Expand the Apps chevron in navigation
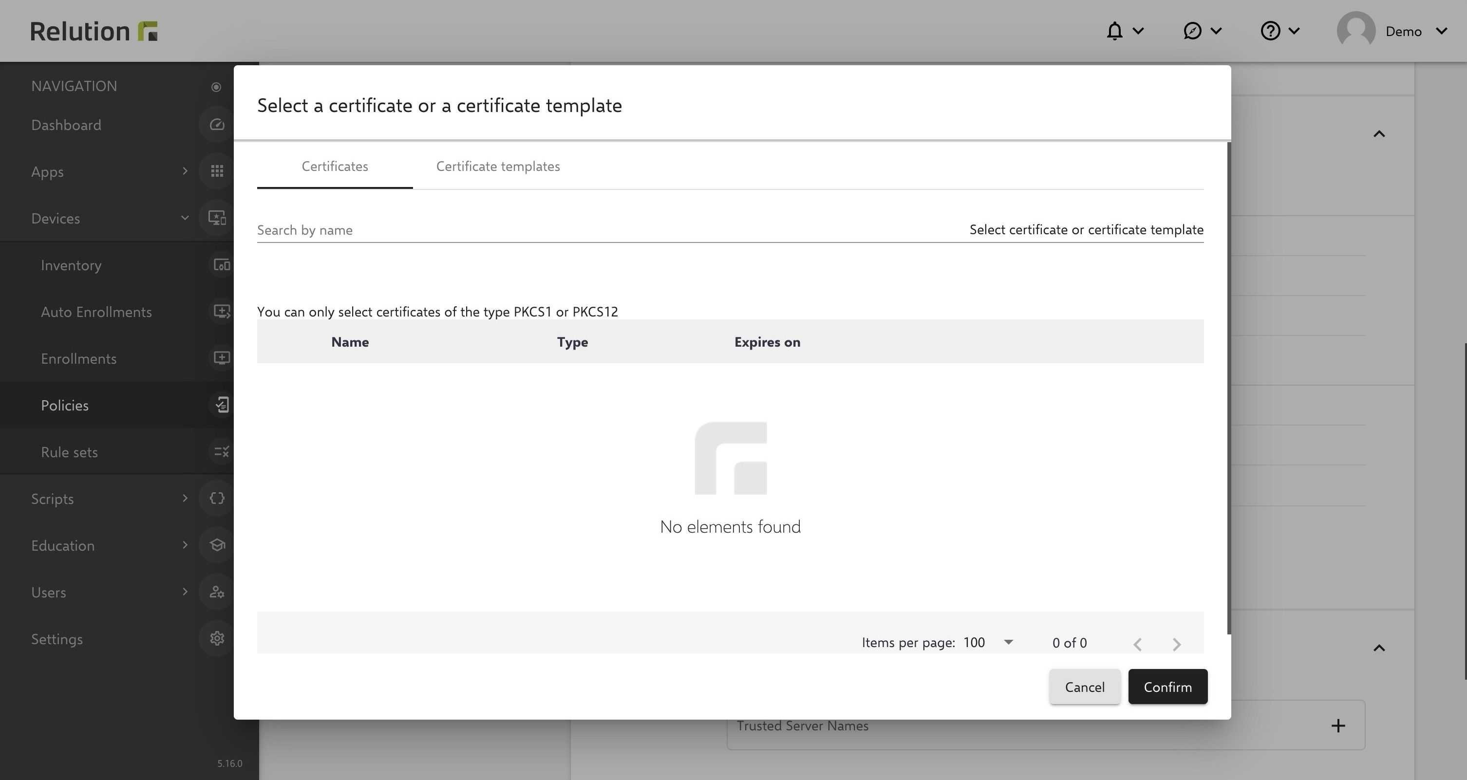This screenshot has width=1467, height=780. [x=185, y=171]
